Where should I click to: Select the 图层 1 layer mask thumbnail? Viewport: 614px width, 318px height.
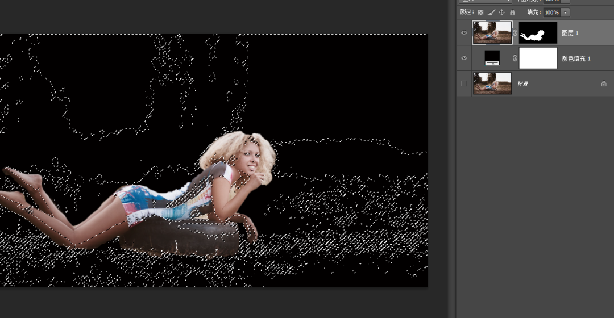click(538, 32)
